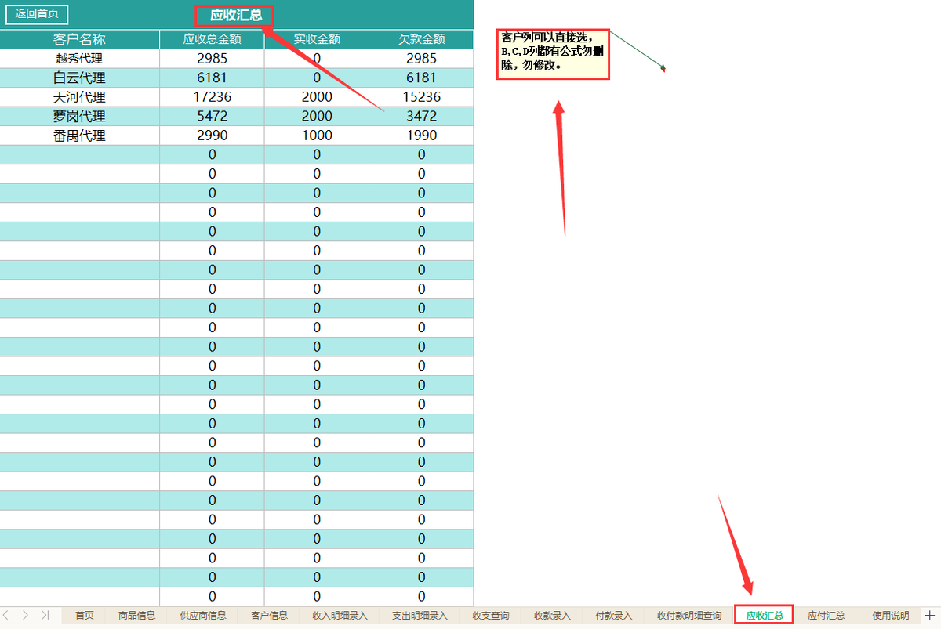Click the 2990 receivable total cell
941x629 pixels.
click(212, 136)
